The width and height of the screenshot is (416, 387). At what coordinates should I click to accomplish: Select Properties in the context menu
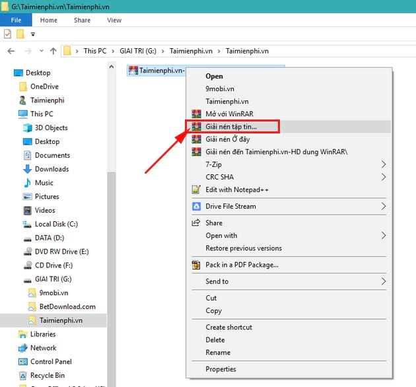221,369
